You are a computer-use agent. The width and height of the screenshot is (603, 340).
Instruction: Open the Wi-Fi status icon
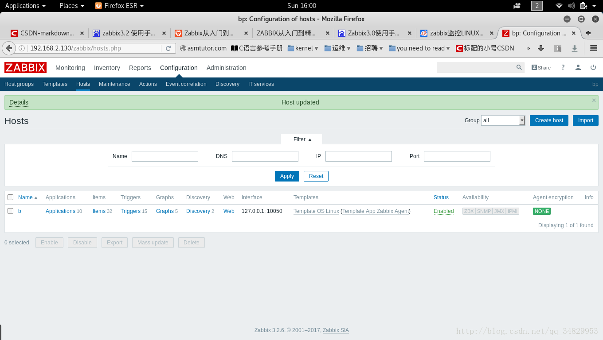559,6
